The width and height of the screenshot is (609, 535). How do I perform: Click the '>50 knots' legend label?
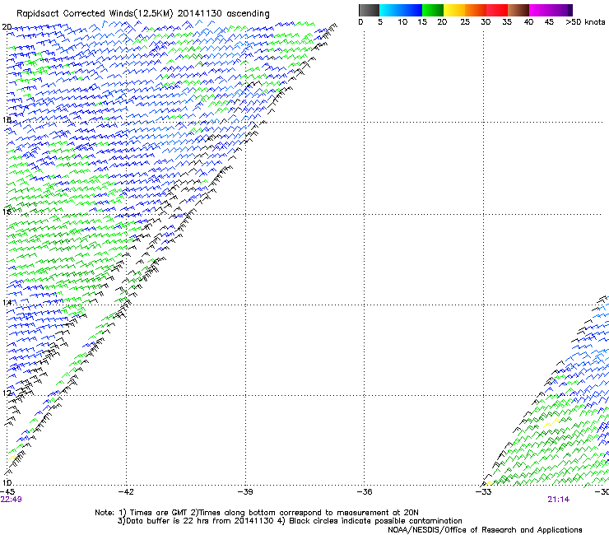585,22
